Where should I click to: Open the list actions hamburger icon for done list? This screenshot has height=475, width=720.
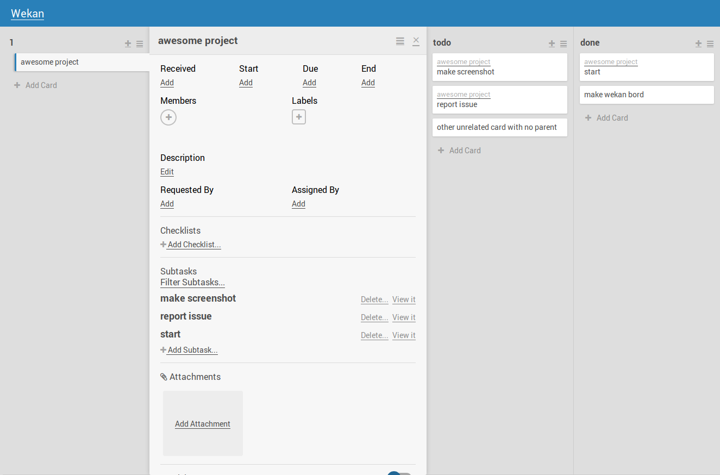coord(710,44)
